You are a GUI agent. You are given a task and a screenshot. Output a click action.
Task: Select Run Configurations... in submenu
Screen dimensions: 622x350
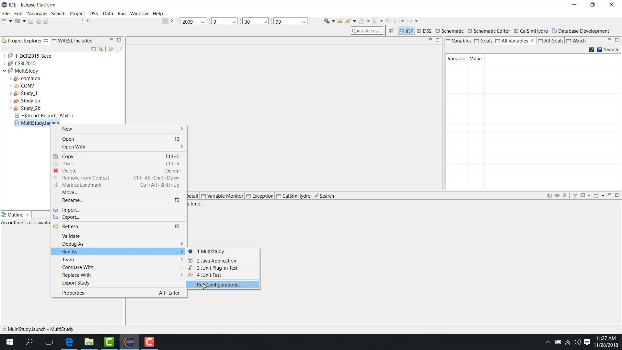(x=223, y=285)
